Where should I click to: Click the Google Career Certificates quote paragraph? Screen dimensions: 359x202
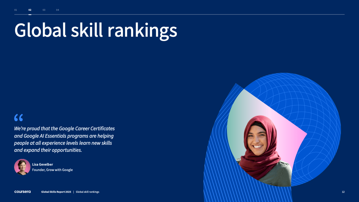coord(64,139)
